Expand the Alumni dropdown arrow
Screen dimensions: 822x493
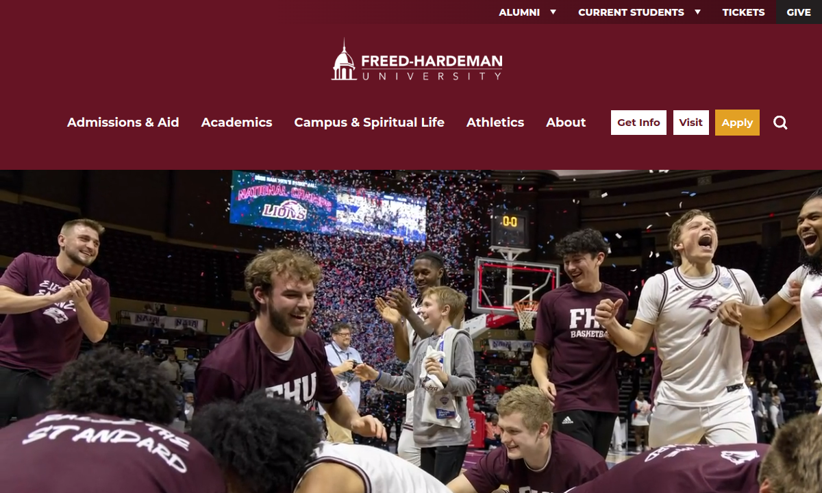553,12
